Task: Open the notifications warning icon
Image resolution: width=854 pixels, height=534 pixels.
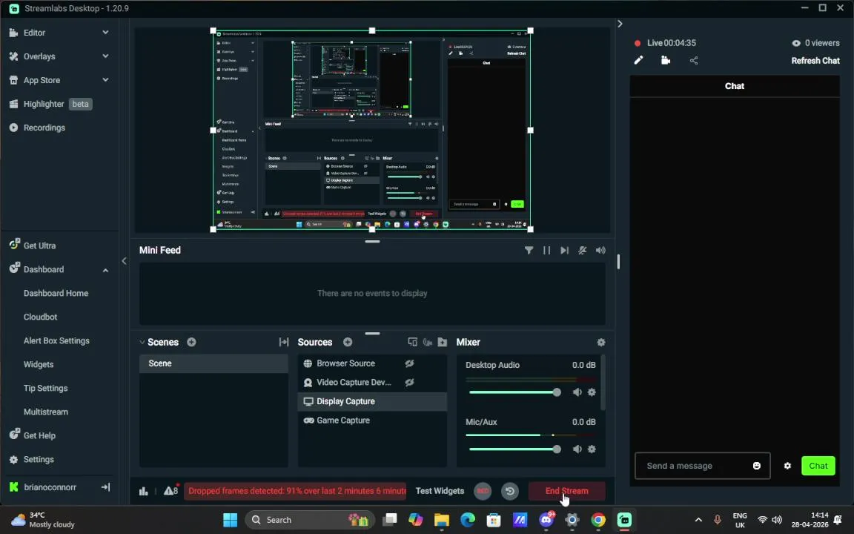Action: coord(171,490)
